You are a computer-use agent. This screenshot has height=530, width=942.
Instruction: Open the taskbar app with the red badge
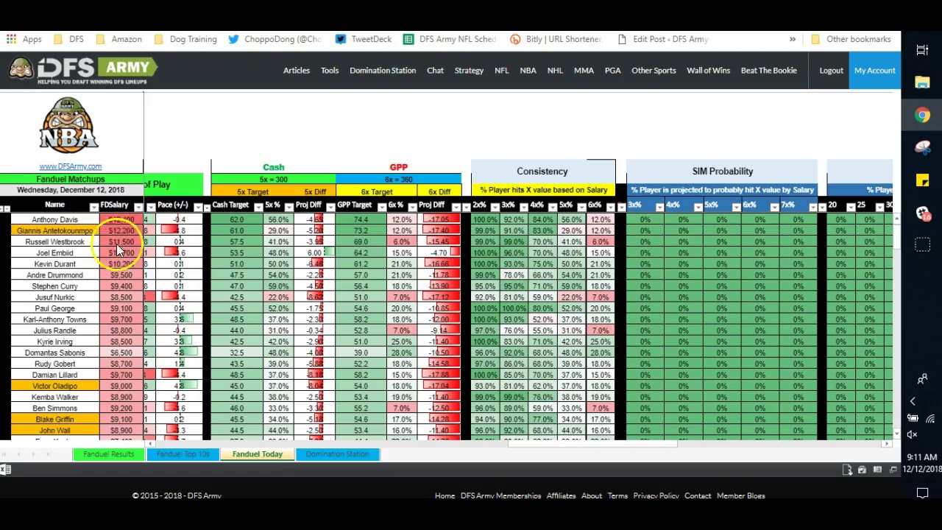[x=922, y=213]
